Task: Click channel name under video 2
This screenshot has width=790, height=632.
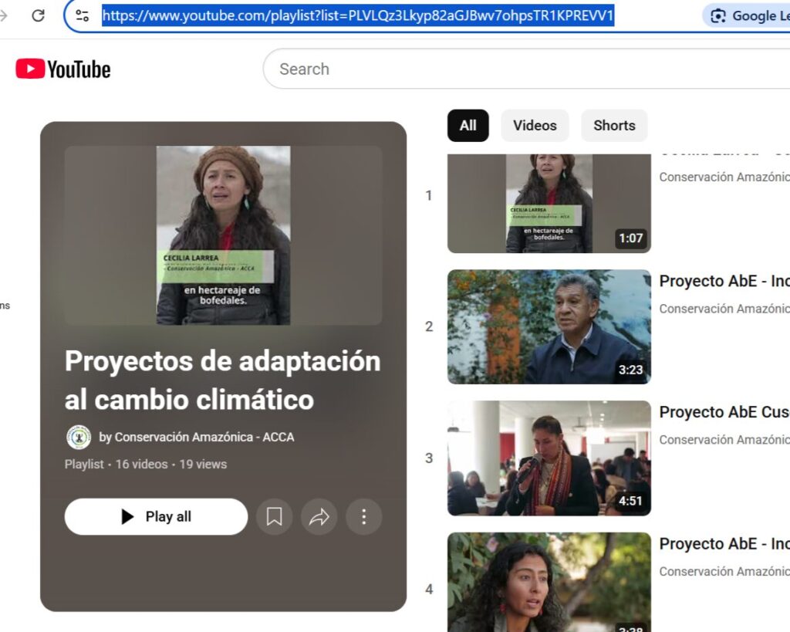Action: [x=724, y=309]
